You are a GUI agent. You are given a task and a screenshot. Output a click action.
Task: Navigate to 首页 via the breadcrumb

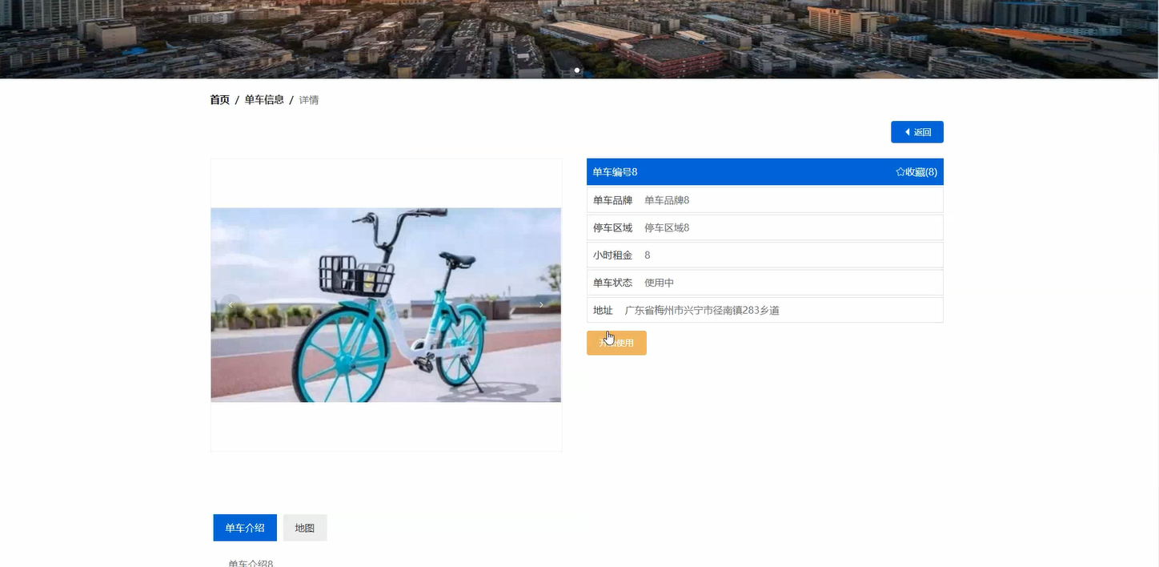(x=219, y=99)
